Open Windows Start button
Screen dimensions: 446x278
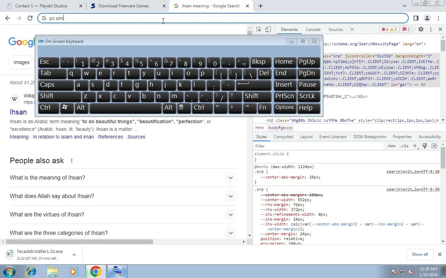tap(9, 271)
